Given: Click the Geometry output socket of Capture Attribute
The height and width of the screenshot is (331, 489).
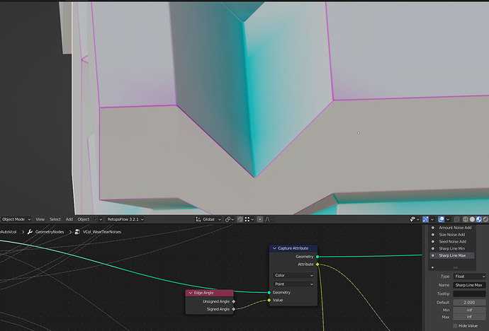Looking at the screenshot, I should pos(317,257).
